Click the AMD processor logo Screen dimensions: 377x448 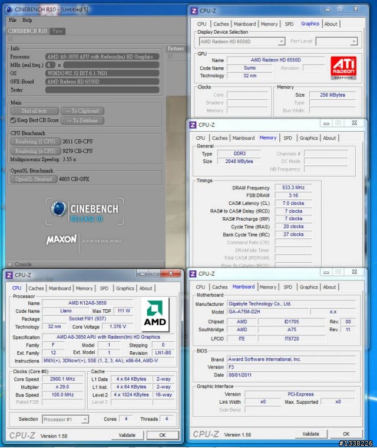(x=155, y=314)
